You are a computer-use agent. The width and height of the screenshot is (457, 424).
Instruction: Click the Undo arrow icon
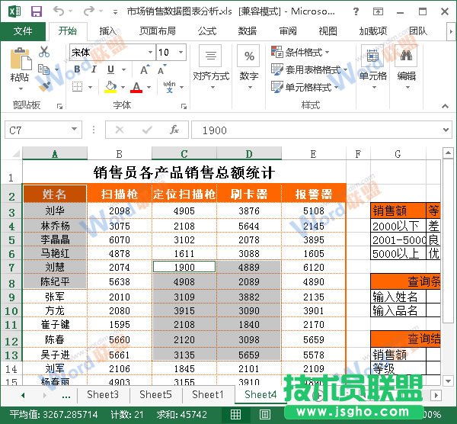pos(59,11)
